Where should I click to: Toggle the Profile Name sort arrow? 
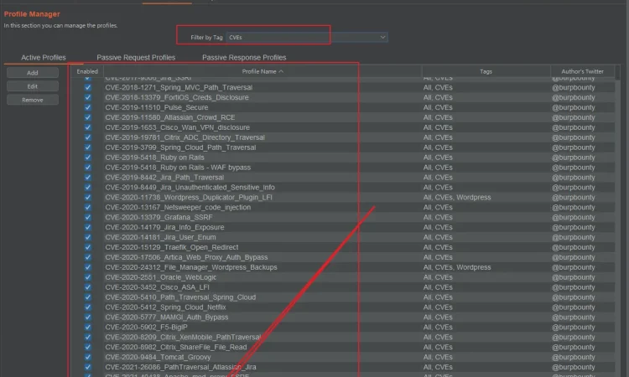pos(281,71)
